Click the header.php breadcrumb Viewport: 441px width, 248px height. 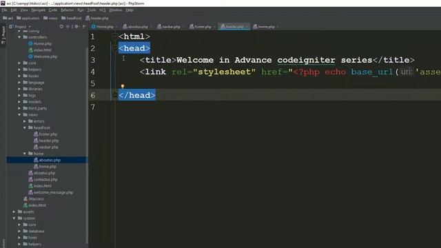coord(97,19)
